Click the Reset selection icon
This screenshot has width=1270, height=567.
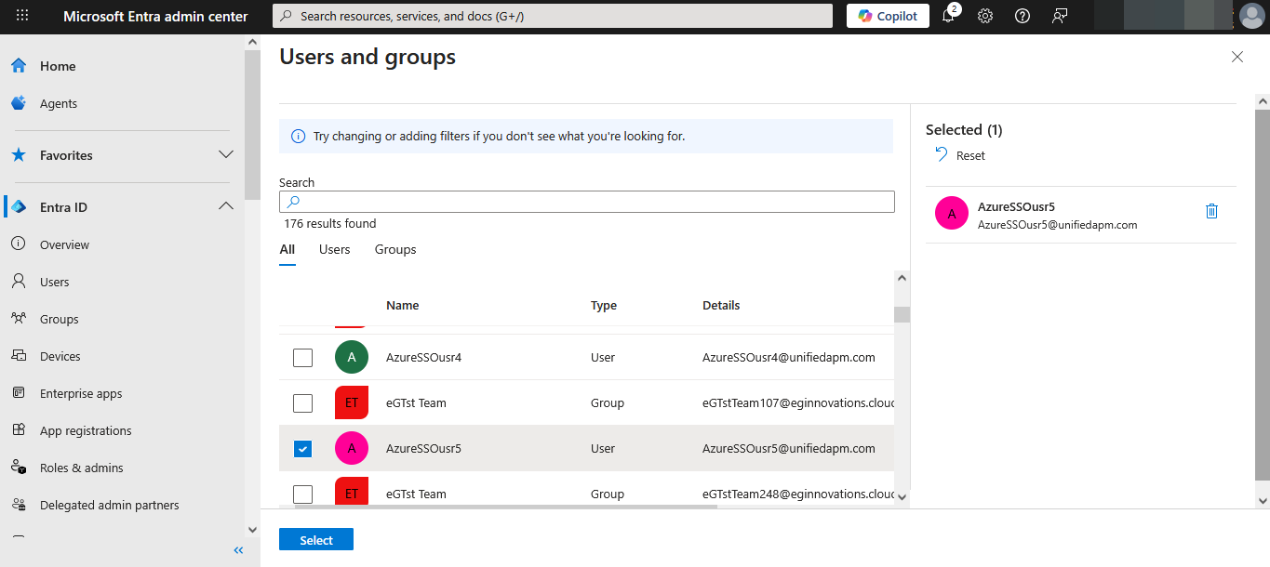pyautogui.click(x=942, y=155)
